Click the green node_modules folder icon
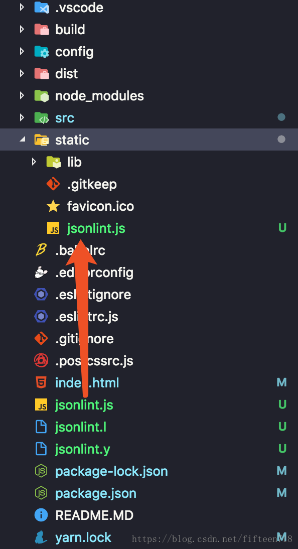The height and width of the screenshot is (549, 298). pos(41,96)
